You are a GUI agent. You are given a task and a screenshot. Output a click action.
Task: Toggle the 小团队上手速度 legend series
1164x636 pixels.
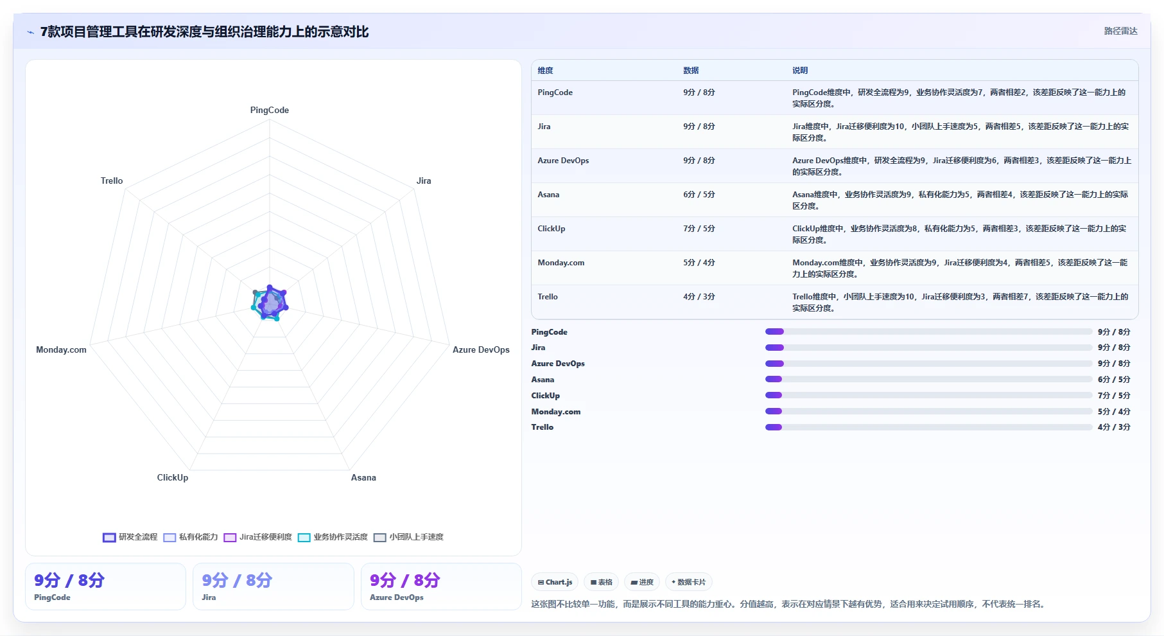[x=408, y=537]
